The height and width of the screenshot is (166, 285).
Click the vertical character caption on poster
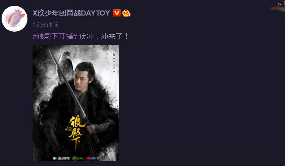point(114,62)
